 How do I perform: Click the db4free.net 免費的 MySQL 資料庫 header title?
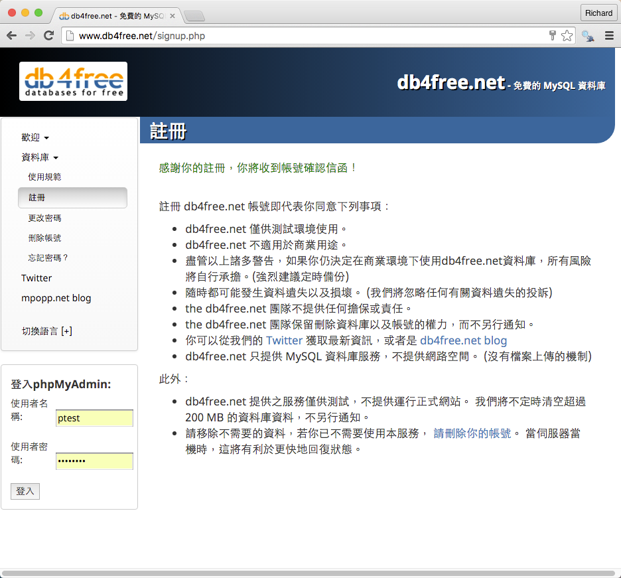[501, 83]
